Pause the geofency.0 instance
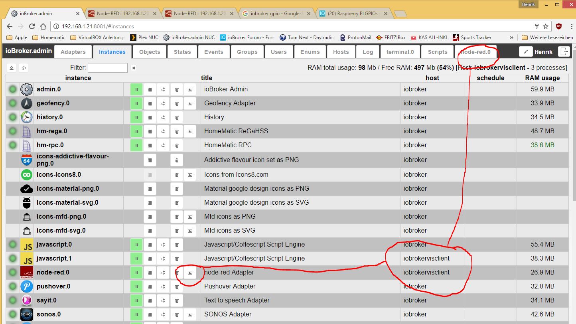Viewport: 576px width, 324px height. (x=136, y=103)
